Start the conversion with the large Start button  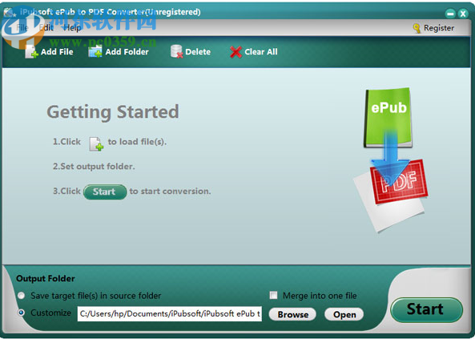click(x=426, y=309)
